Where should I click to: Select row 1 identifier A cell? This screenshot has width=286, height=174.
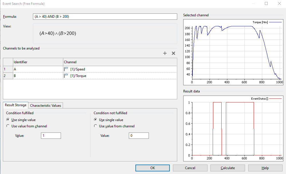point(38,69)
